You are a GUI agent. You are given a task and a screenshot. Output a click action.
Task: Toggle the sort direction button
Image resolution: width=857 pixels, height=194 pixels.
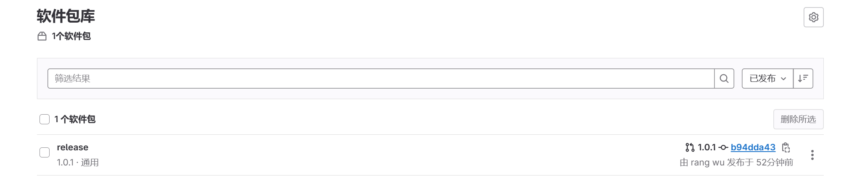(803, 79)
